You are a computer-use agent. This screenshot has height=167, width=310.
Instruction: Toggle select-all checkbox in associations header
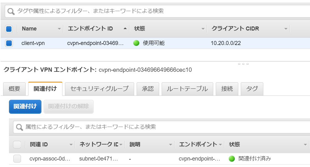pyautogui.click(x=17, y=145)
